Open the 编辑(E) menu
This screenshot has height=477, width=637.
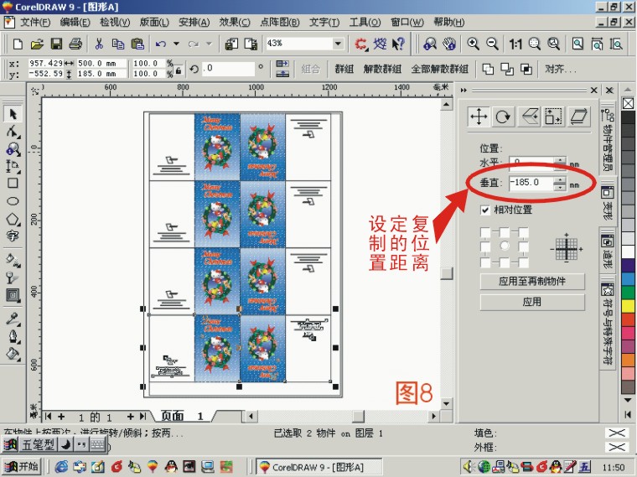coord(75,22)
